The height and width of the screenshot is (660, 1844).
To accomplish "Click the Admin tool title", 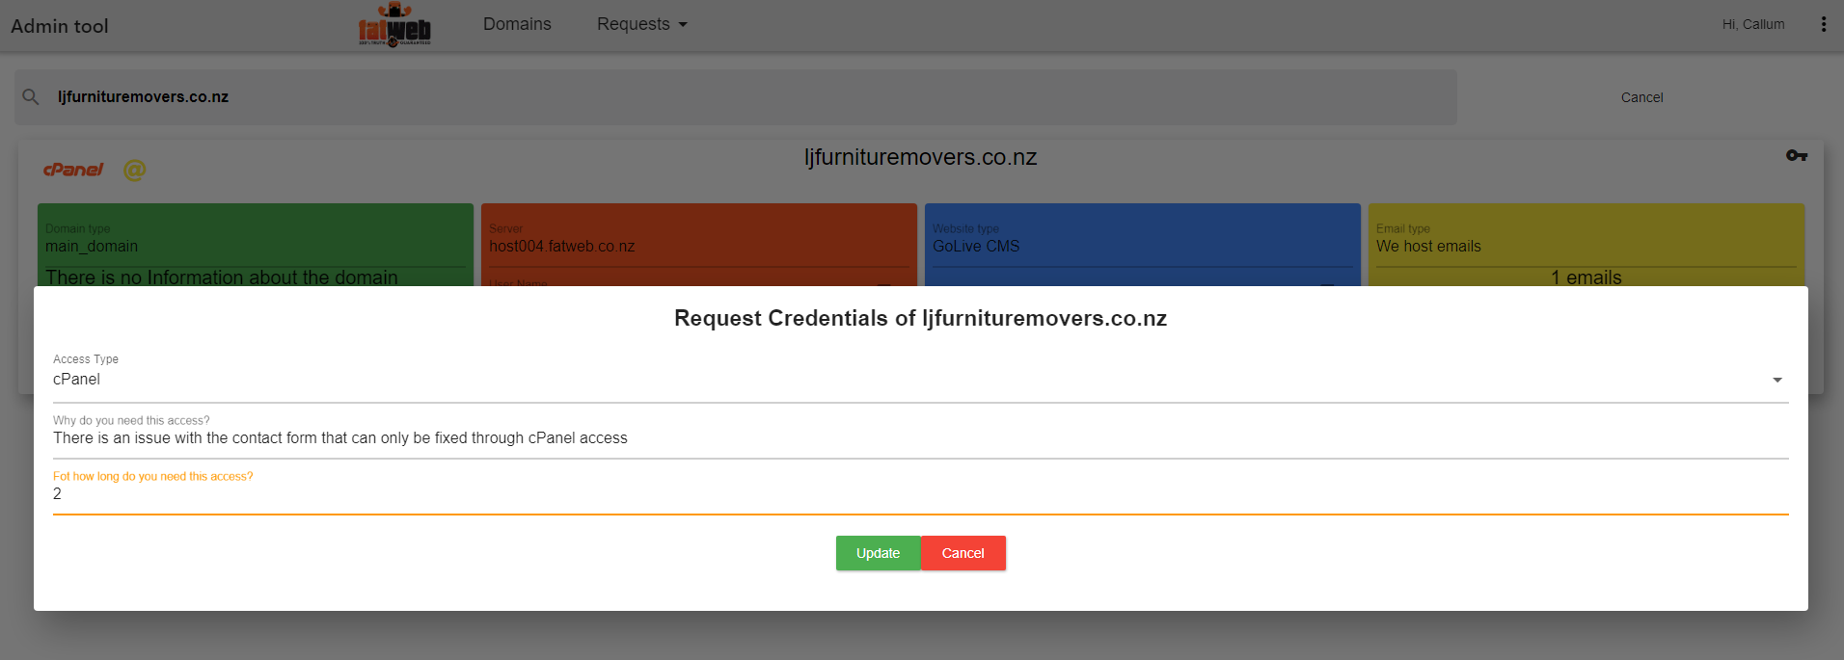I will point(60,26).
